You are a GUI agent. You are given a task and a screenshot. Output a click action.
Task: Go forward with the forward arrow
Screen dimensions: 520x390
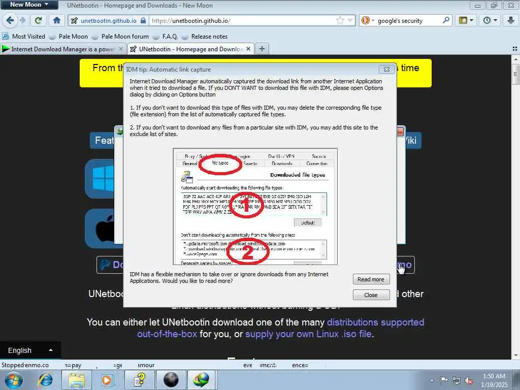coord(22,20)
